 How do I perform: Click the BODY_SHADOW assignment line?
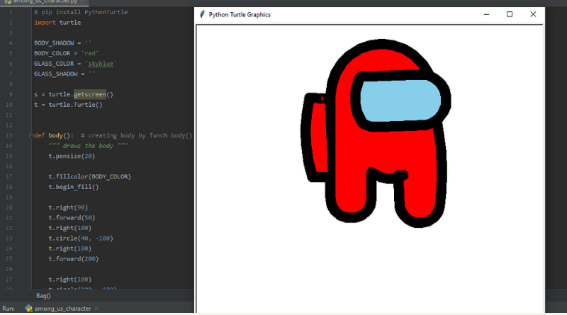(62, 43)
